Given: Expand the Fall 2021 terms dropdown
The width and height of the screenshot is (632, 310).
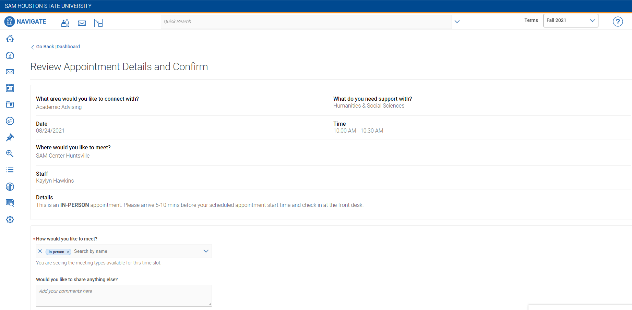Looking at the screenshot, I should pyautogui.click(x=571, y=21).
